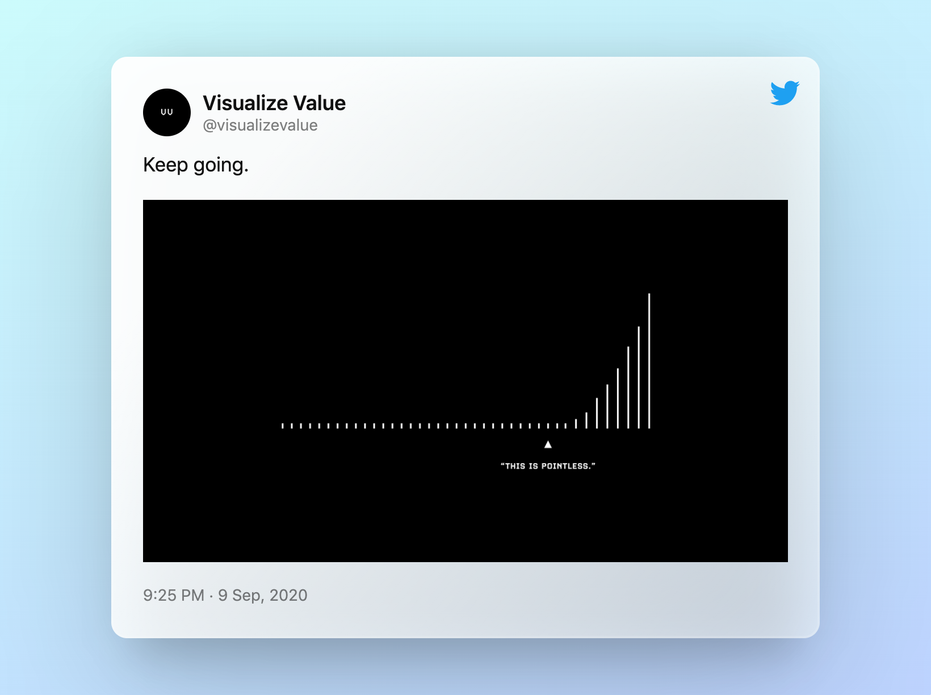Open the @visualizevalue handle link
Screen dimensions: 931x695
[x=260, y=125]
